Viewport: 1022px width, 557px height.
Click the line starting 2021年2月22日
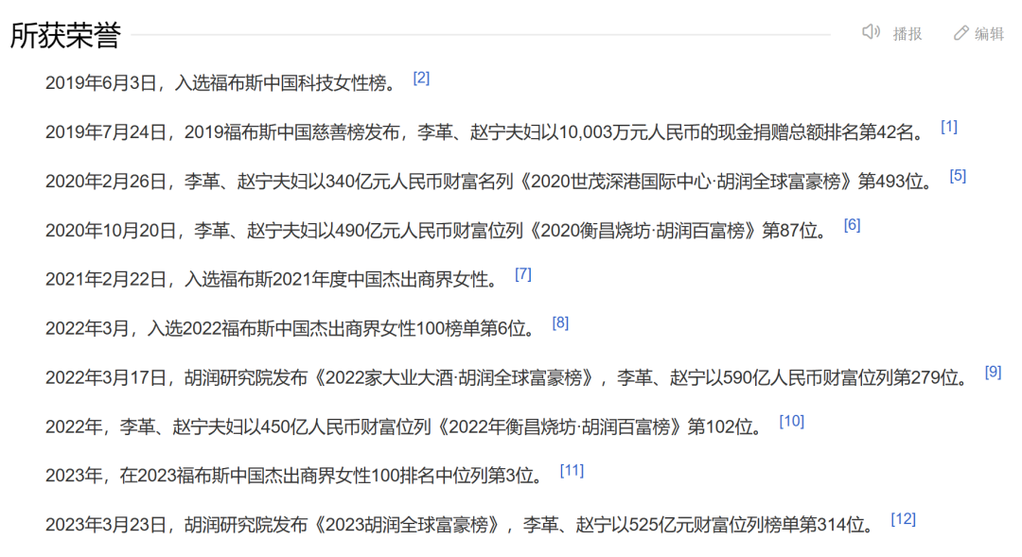[x=272, y=280]
